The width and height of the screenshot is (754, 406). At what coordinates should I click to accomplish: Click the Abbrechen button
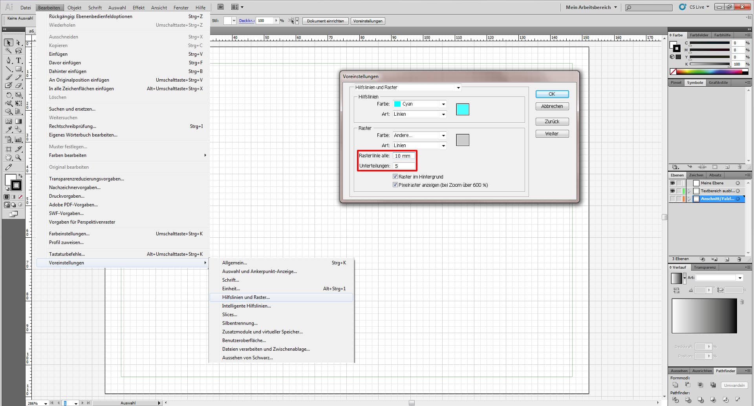[x=552, y=106]
